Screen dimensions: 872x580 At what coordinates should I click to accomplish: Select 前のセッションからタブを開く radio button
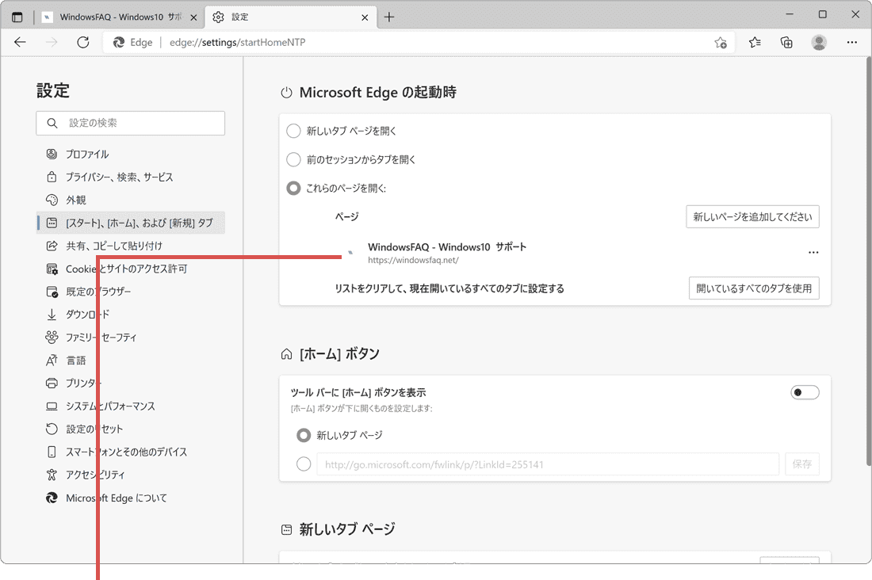click(x=293, y=159)
